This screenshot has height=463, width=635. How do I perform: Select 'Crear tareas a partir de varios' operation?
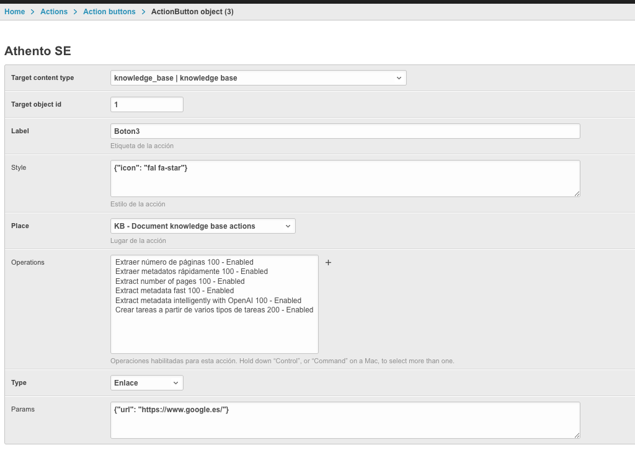pyautogui.click(x=214, y=310)
